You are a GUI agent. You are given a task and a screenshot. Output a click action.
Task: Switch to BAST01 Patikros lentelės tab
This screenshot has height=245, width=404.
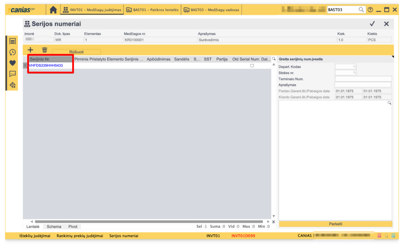point(152,10)
